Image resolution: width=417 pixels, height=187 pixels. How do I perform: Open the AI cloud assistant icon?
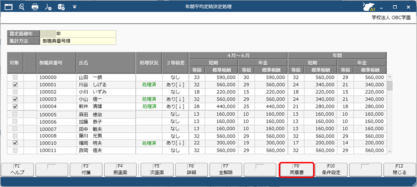pyautogui.click(x=369, y=7)
